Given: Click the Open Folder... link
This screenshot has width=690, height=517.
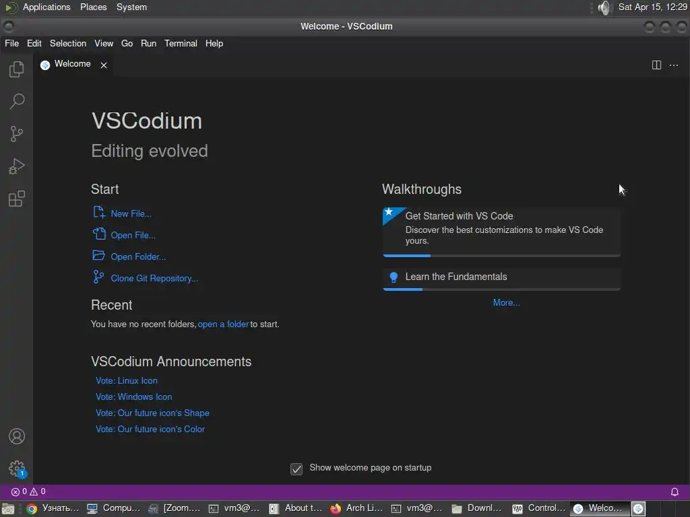Looking at the screenshot, I should (x=138, y=256).
